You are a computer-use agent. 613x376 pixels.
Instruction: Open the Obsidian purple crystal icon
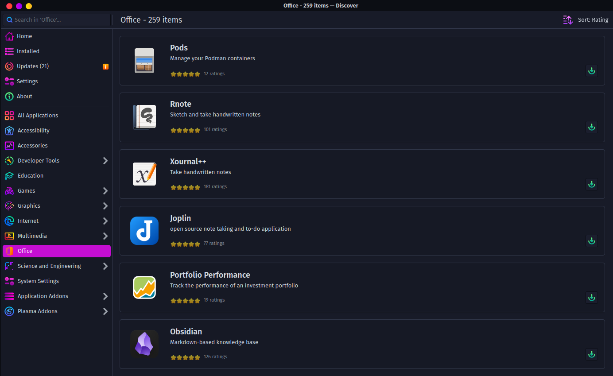[x=144, y=344]
